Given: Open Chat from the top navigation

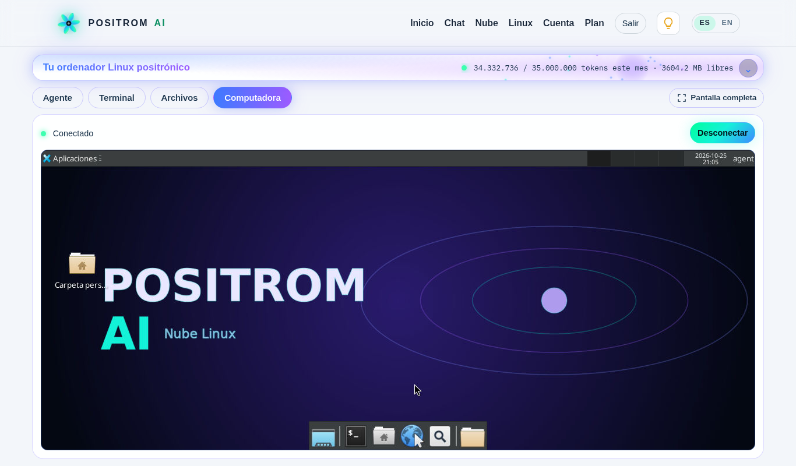Looking at the screenshot, I should point(455,23).
